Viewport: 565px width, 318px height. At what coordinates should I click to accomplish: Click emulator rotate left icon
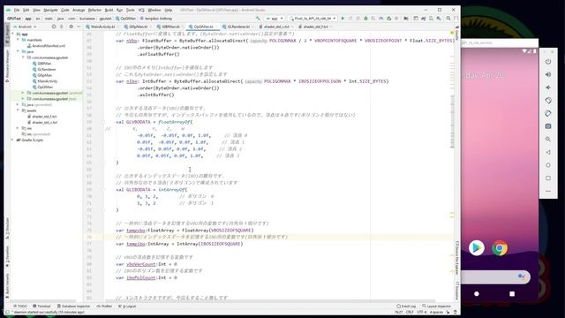[x=548, y=100]
